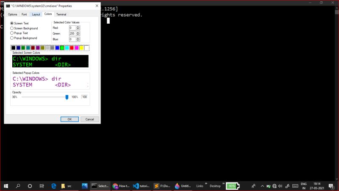Decrease the Red value with down arrow
Viewport: 339px width, 191px height.
point(78,29)
